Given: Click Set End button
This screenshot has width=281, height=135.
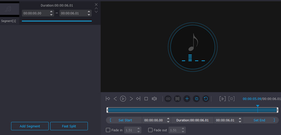Looking at the screenshot, I should coord(261,120).
